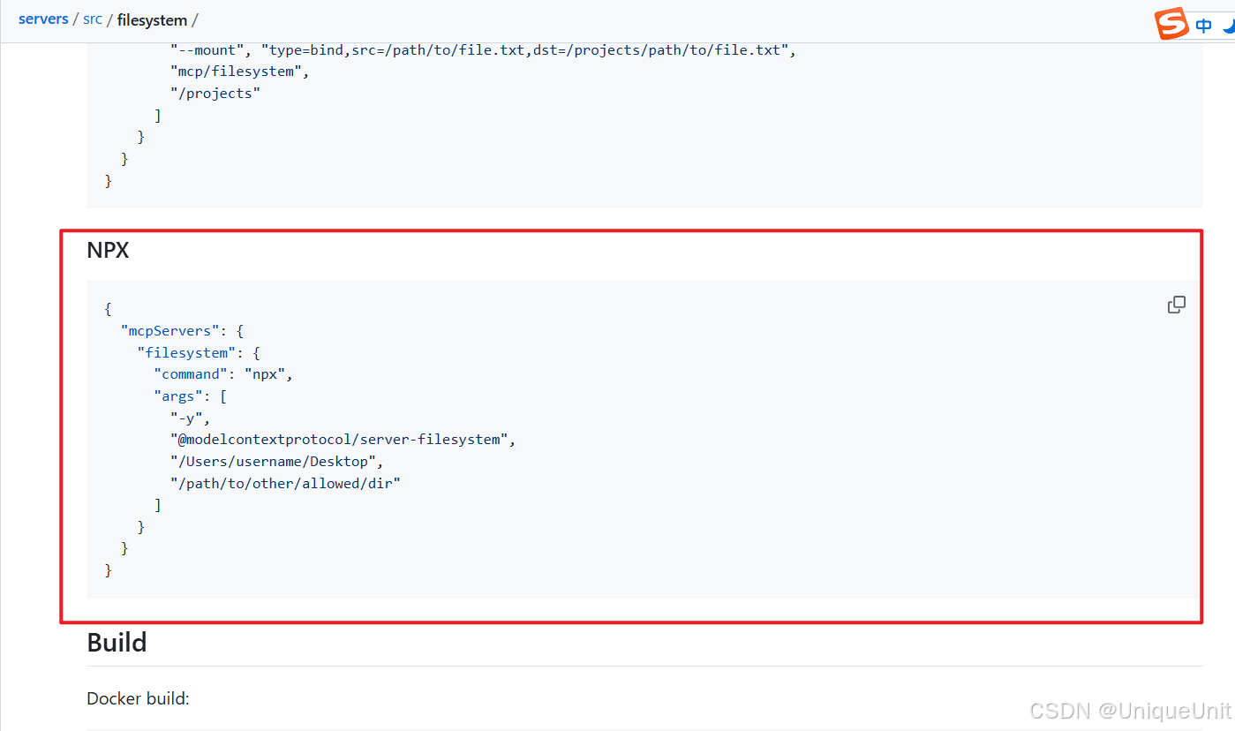The width and height of the screenshot is (1235, 731).
Task: Click the "command": "npx" line
Action: [223, 374]
